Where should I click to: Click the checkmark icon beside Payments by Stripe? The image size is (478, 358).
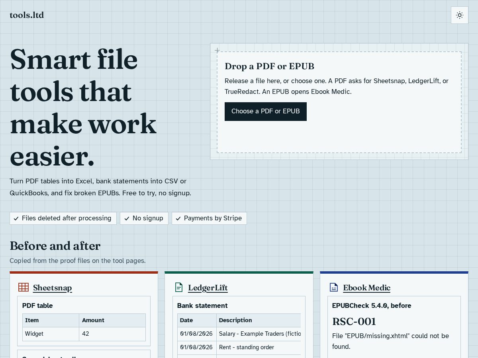point(178,218)
